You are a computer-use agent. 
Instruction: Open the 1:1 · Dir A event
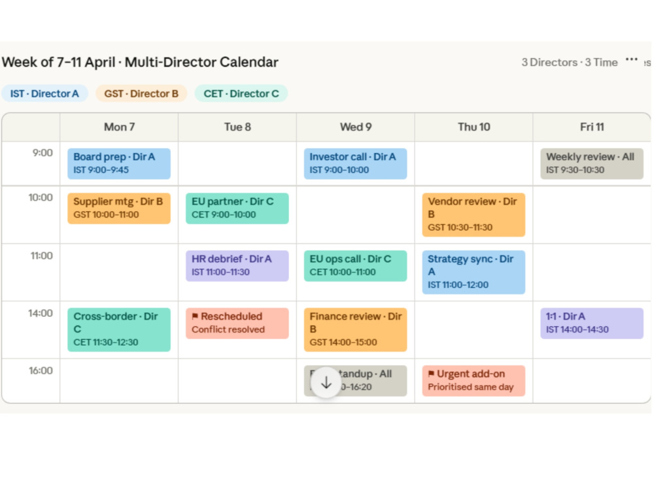coord(592,323)
